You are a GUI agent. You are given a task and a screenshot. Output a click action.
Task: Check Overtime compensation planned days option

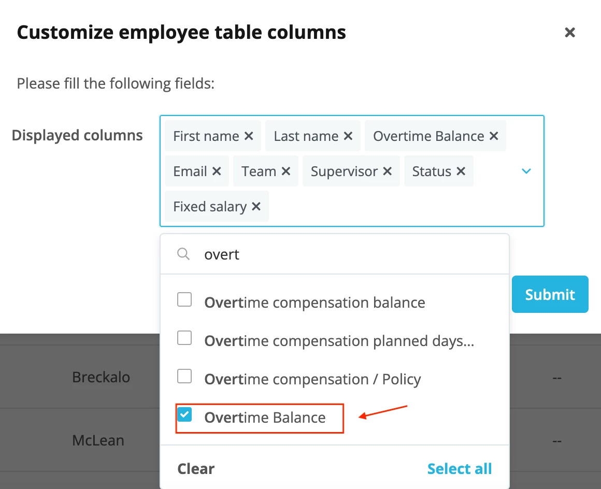pos(184,338)
